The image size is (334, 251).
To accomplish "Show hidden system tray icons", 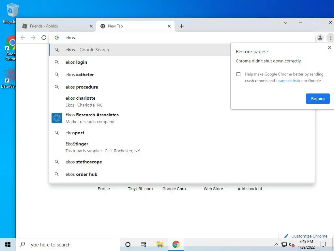I will tap(276, 244).
